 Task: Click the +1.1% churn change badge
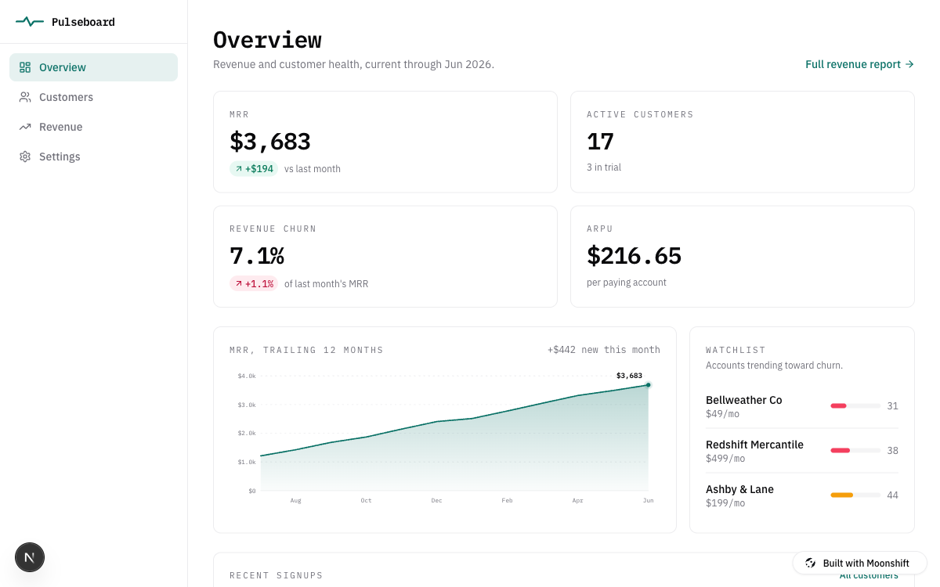(254, 284)
